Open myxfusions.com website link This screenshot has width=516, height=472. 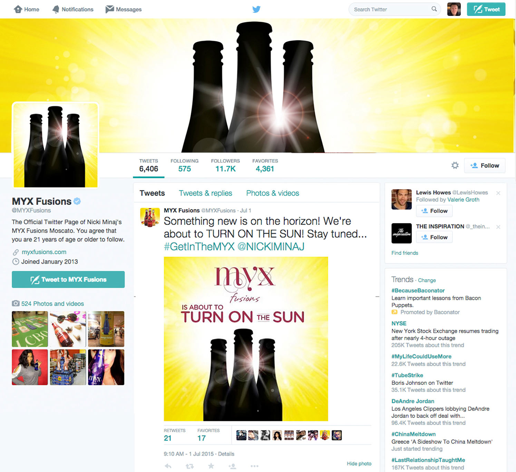point(44,252)
